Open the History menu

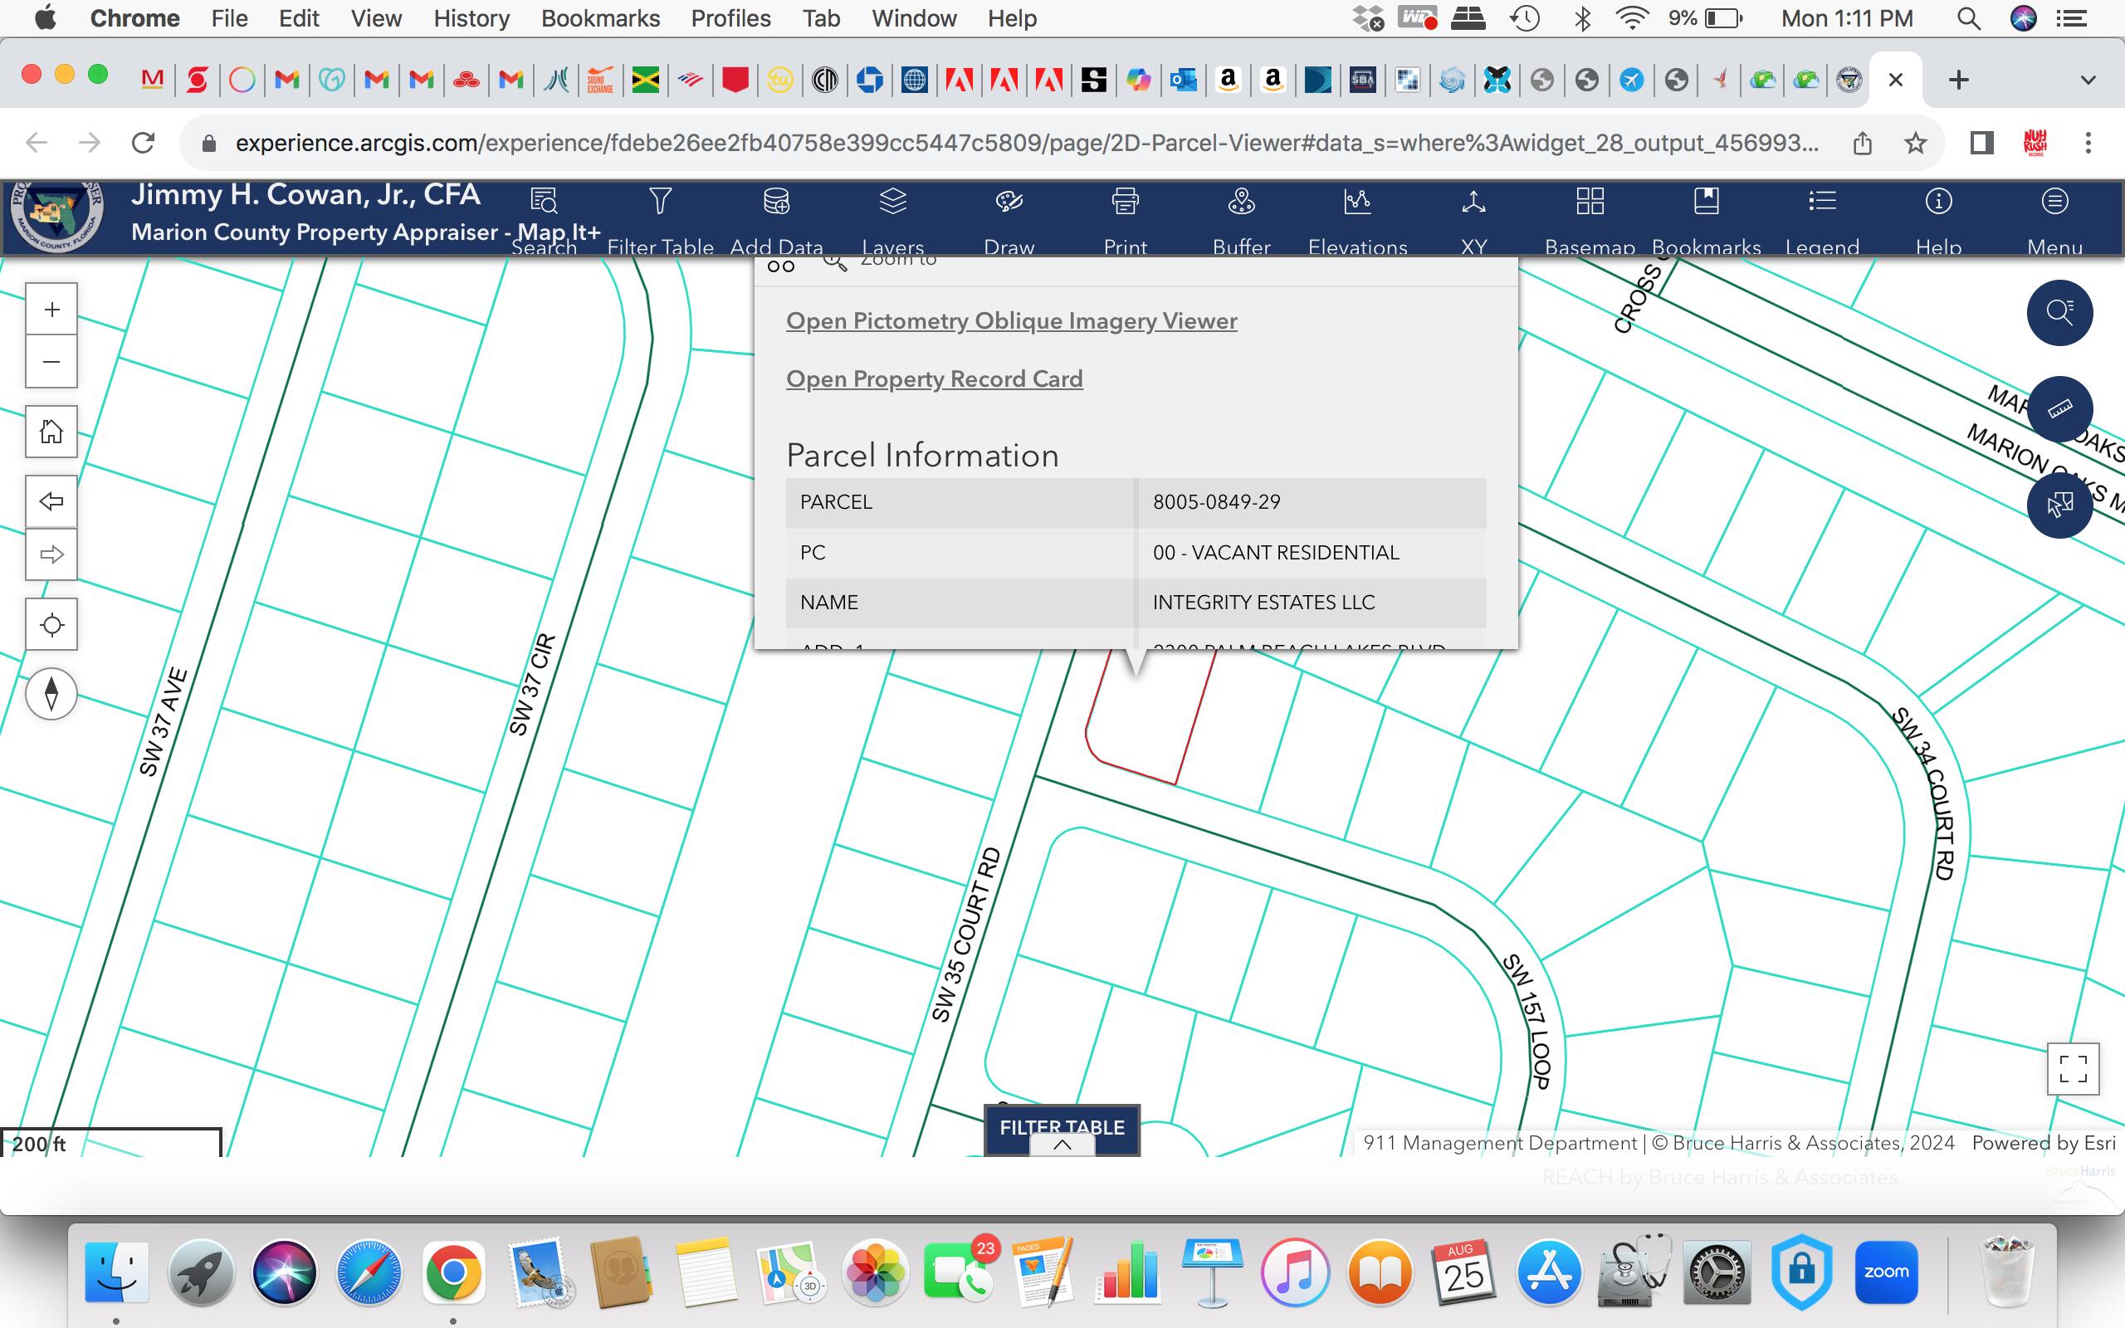click(471, 18)
